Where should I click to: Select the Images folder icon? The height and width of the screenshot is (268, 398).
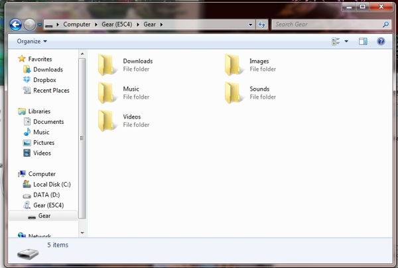click(x=233, y=65)
